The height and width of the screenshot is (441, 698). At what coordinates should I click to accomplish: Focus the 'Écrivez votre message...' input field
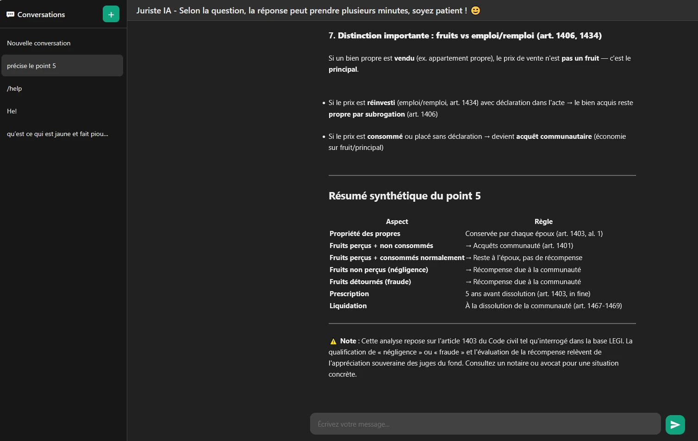point(485,424)
